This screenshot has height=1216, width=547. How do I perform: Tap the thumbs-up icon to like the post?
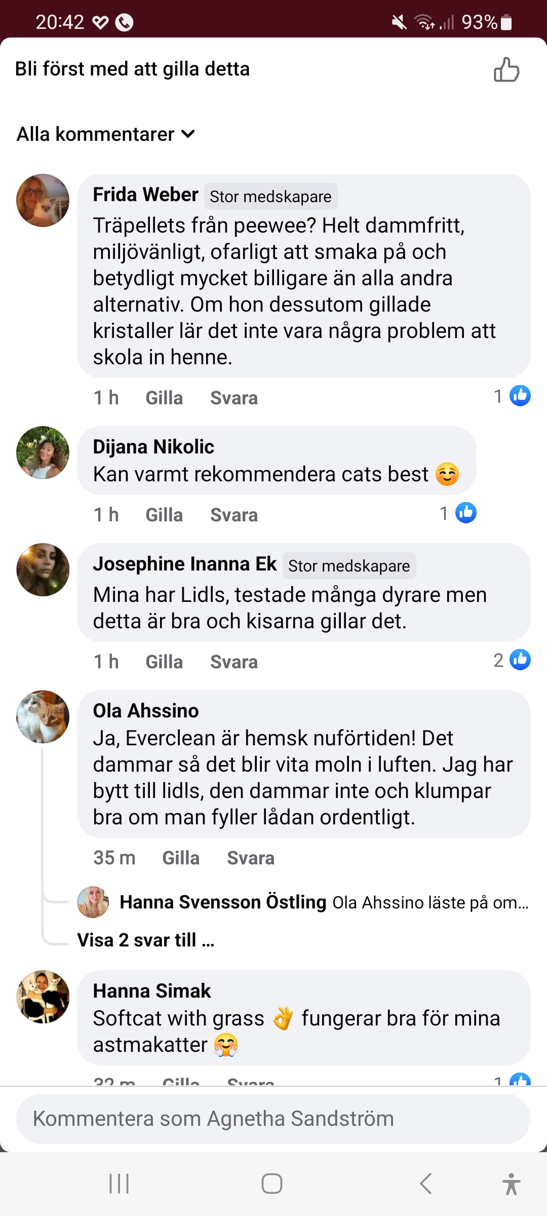506,70
